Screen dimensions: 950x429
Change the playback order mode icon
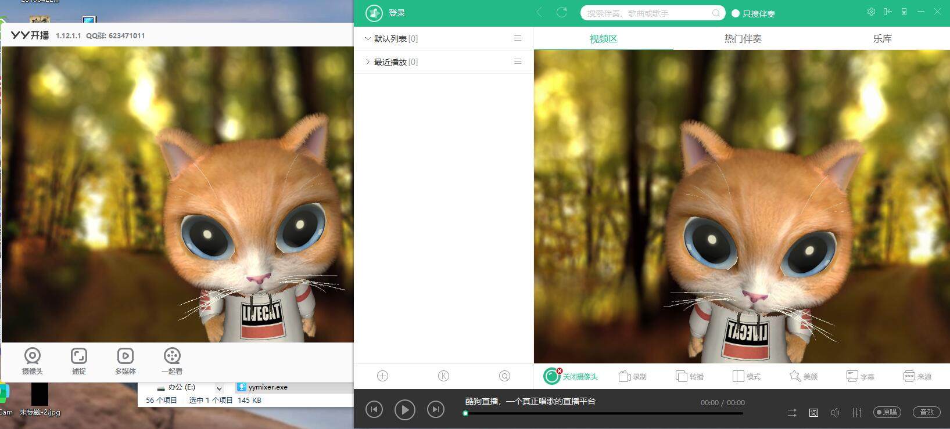click(792, 412)
